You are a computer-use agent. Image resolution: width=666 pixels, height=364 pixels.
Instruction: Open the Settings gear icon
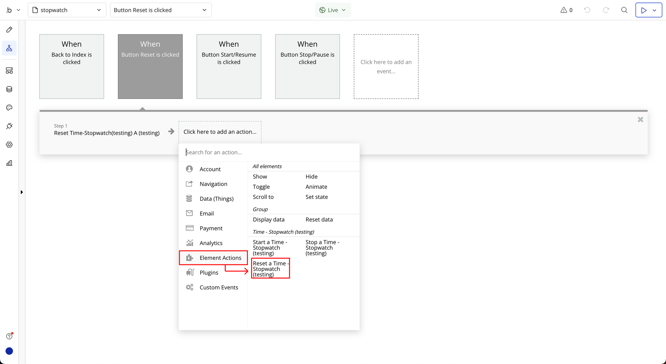[9, 144]
